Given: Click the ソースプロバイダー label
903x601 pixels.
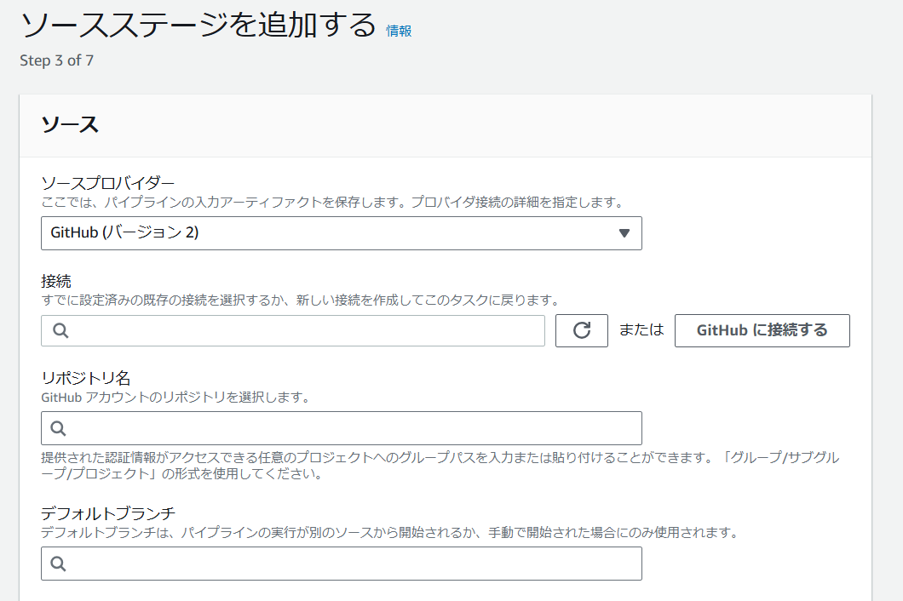Looking at the screenshot, I should click(x=107, y=183).
